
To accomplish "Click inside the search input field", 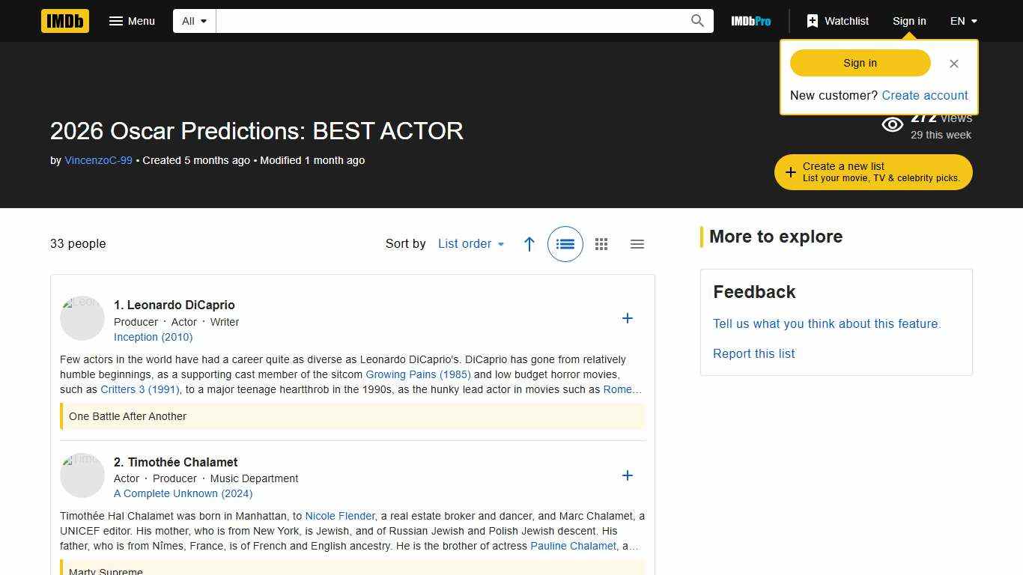I will (x=457, y=21).
